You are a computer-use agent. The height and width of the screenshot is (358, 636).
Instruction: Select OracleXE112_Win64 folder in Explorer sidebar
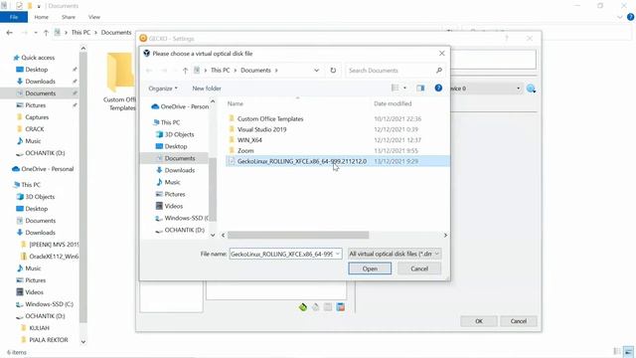pos(49,257)
